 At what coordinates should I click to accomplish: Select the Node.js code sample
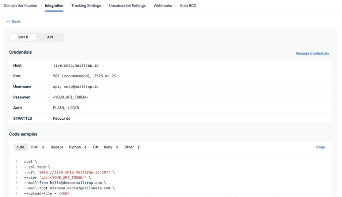pos(57,147)
